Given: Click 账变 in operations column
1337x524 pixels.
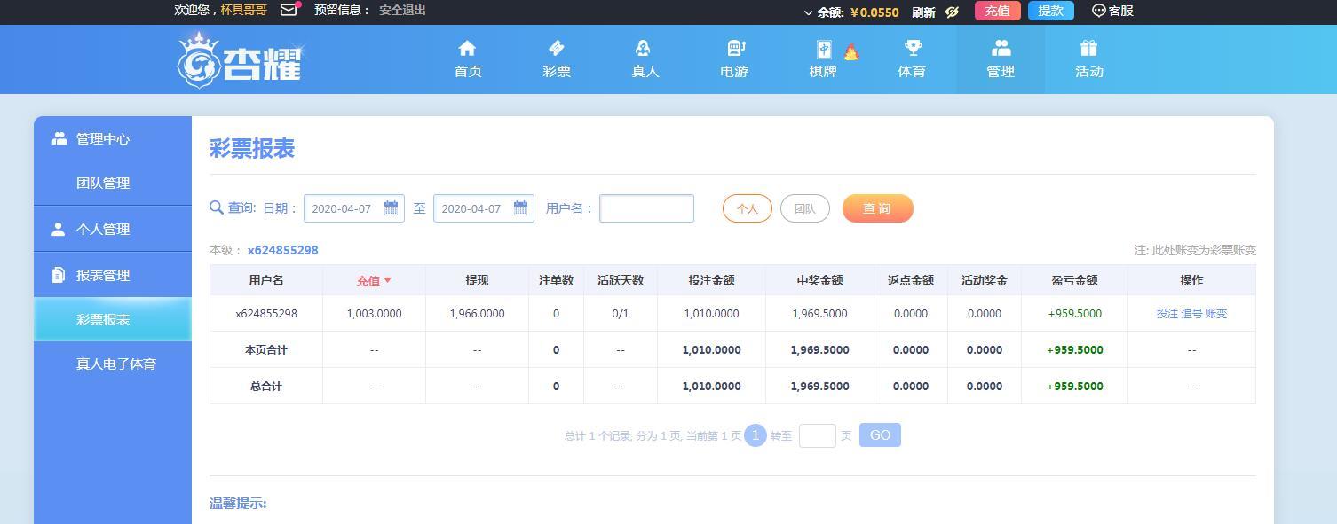Looking at the screenshot, I should 1216,313.
